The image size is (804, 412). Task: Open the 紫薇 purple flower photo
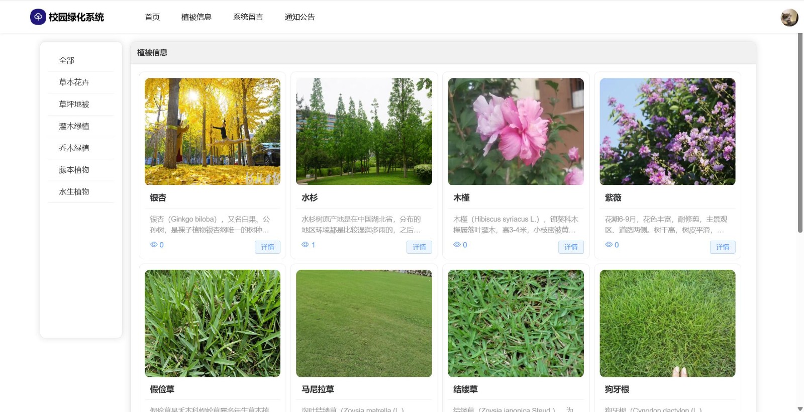pyautogui.click(x=668, y=131)
